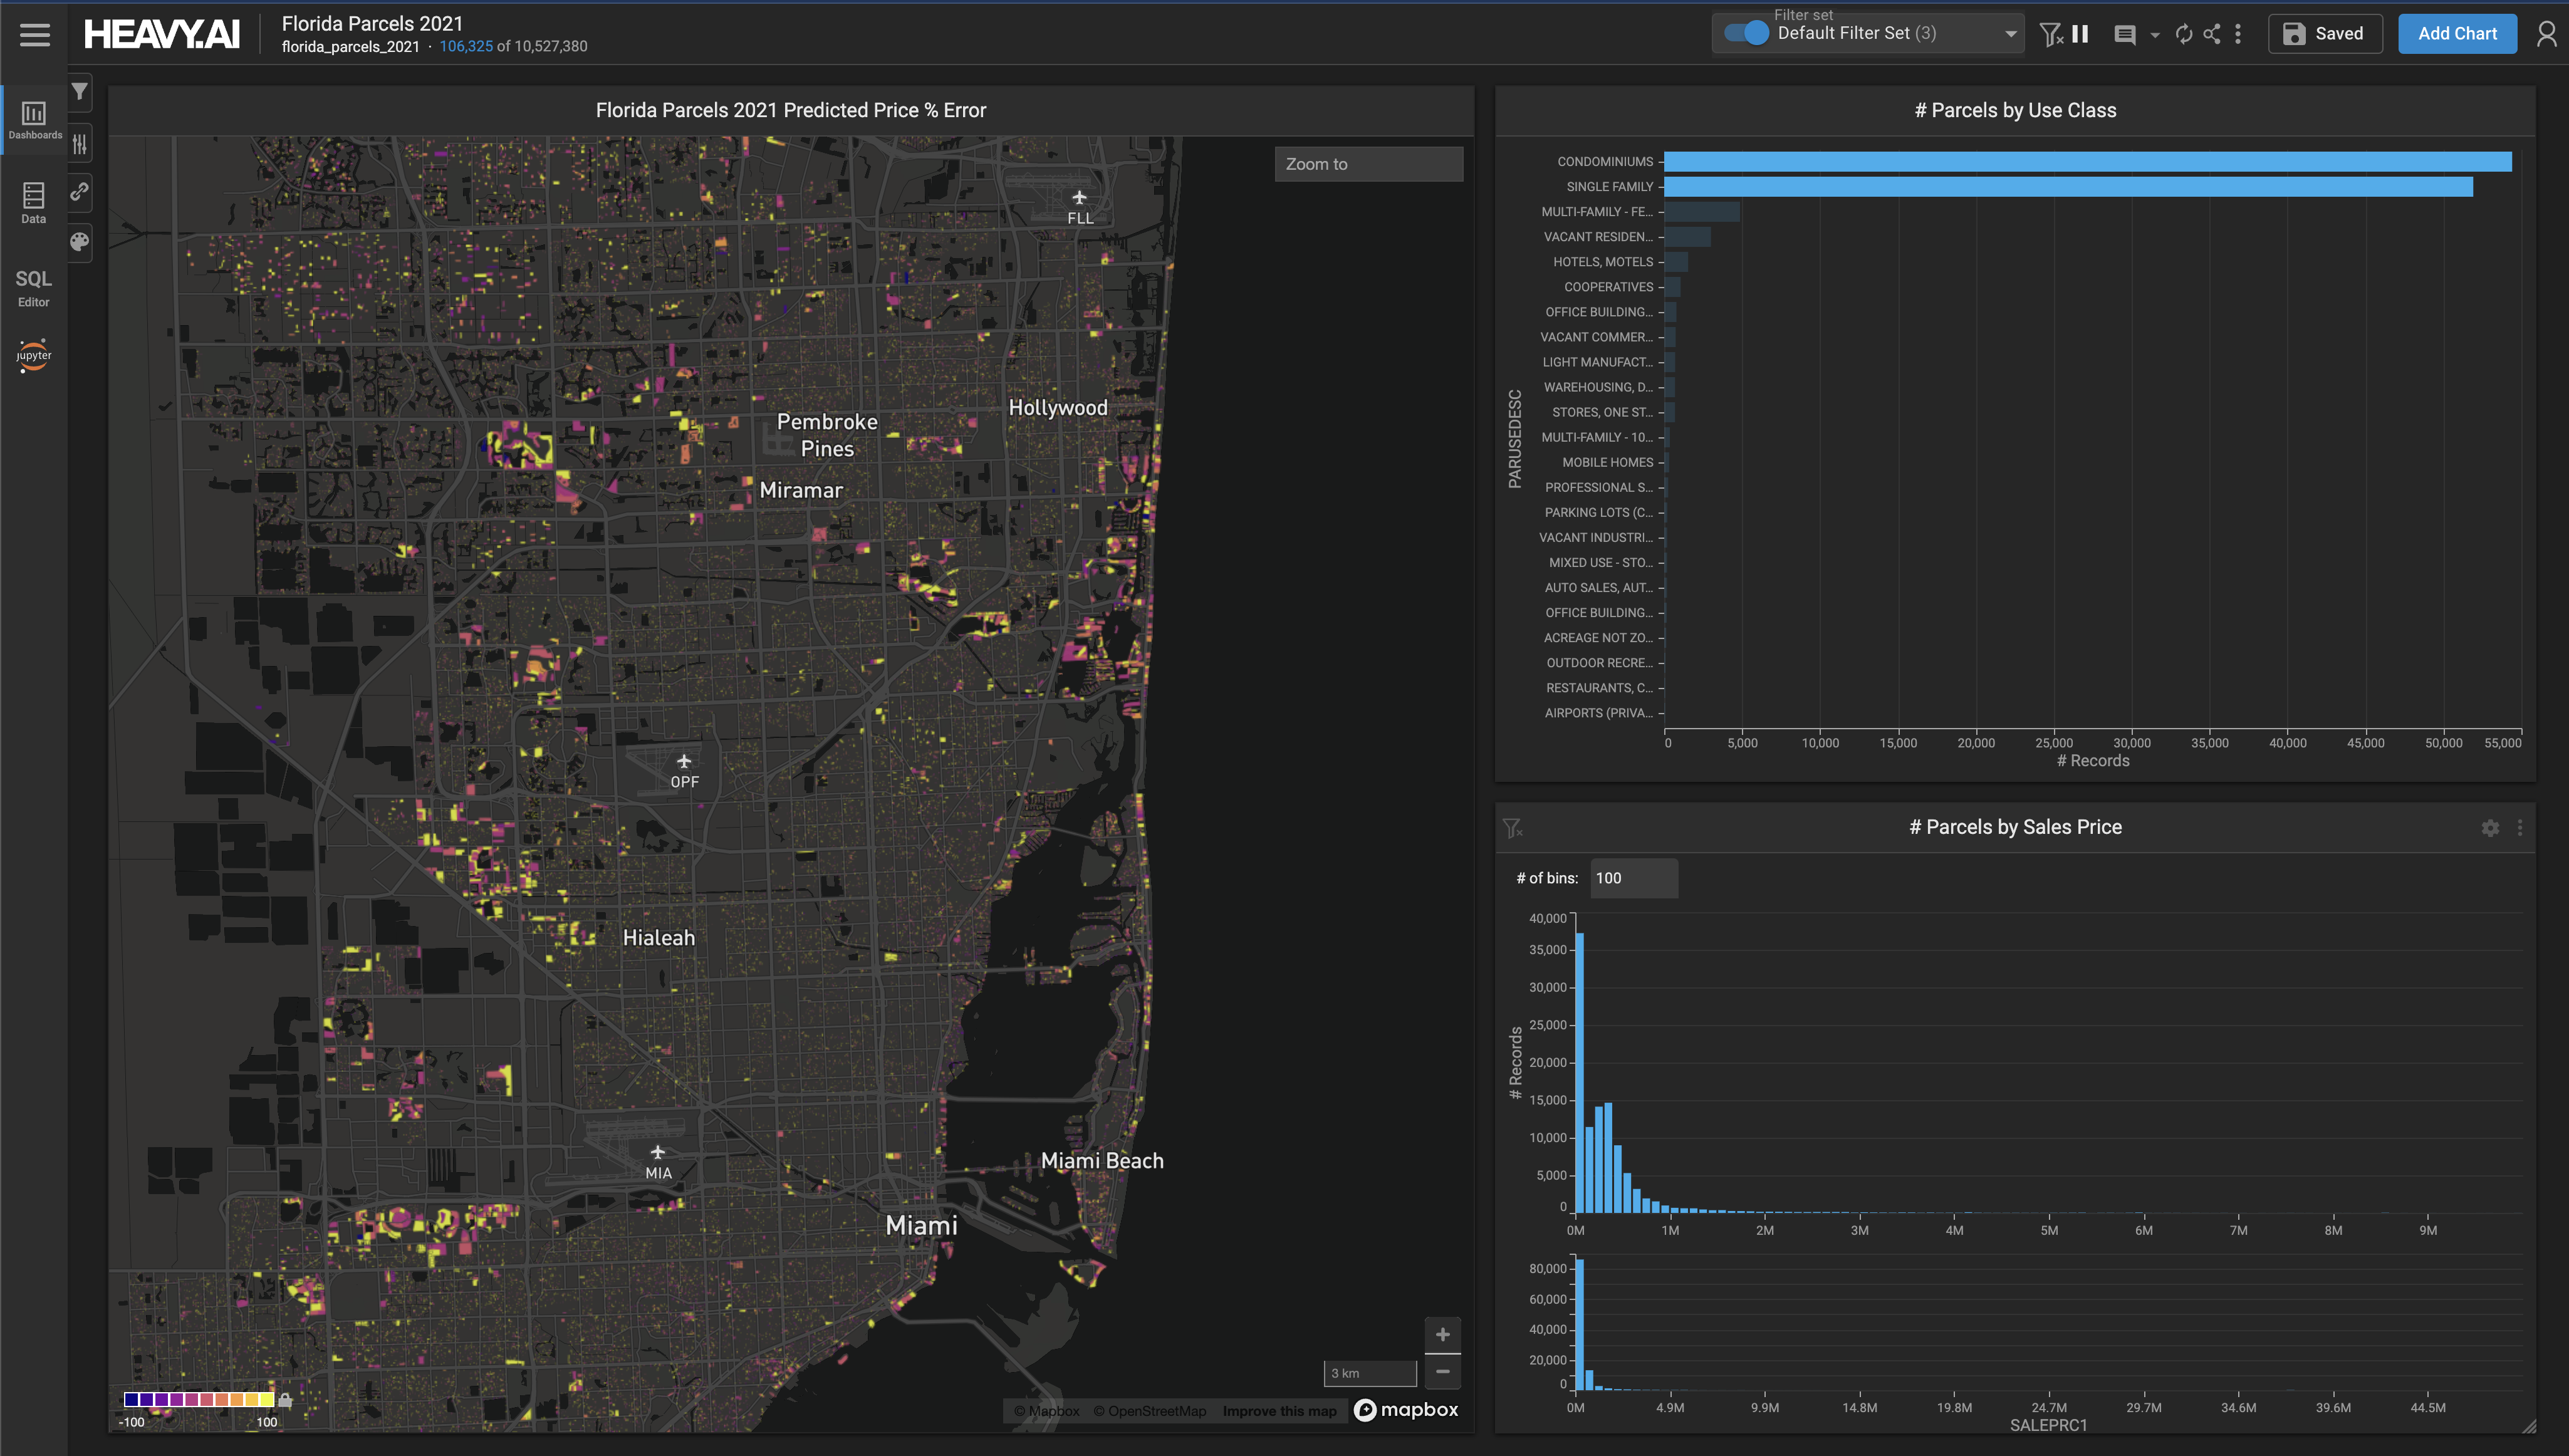Open the filter panel funnel icon
This screenshot has height=1456, width=2569.
(80, 92)
